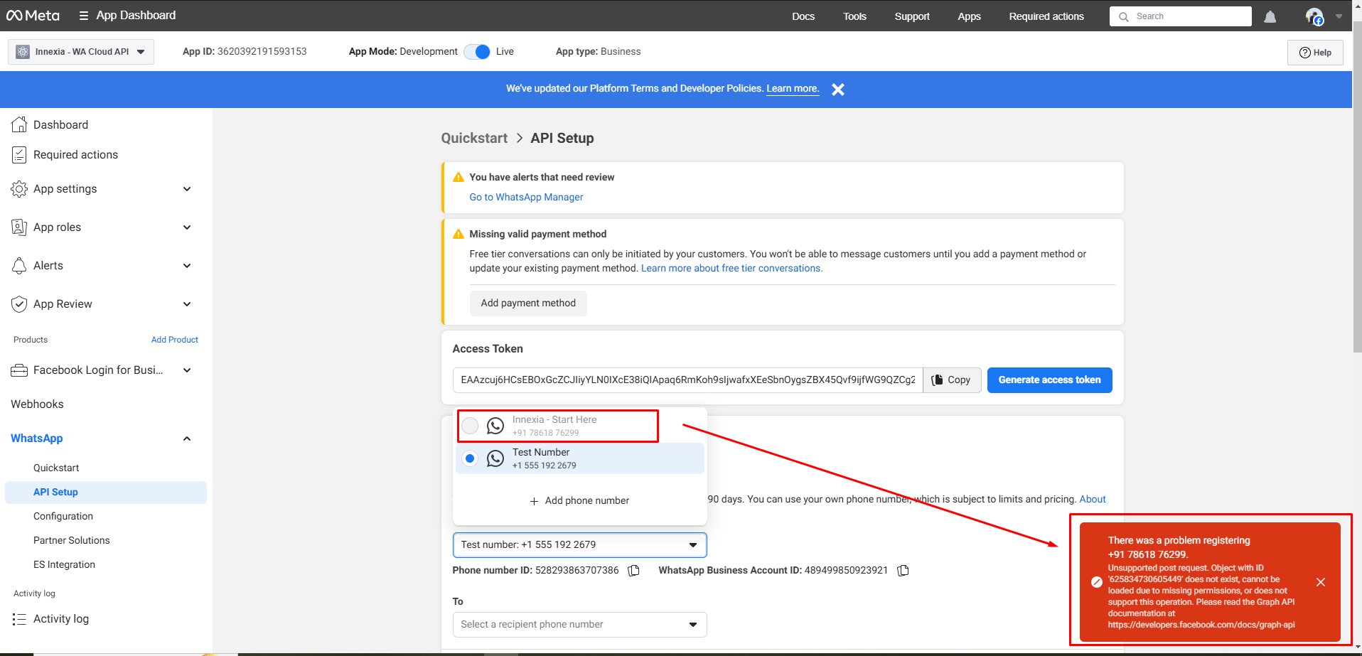1362x656 pixels.
Task: Expand the Alerts section
Action: coord(187,266)
